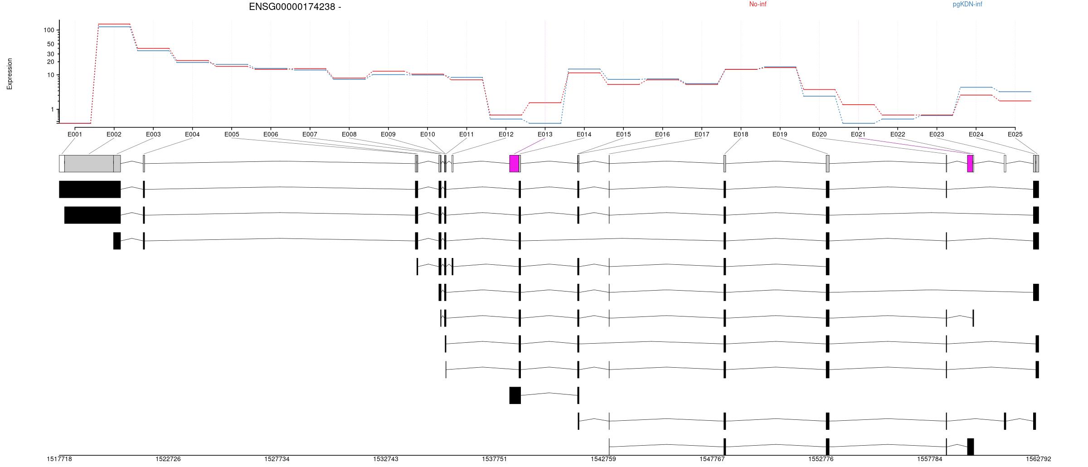Click the red expression line segment above E002
This screenshot has height=467, width=1088.
tap(114, 24)
